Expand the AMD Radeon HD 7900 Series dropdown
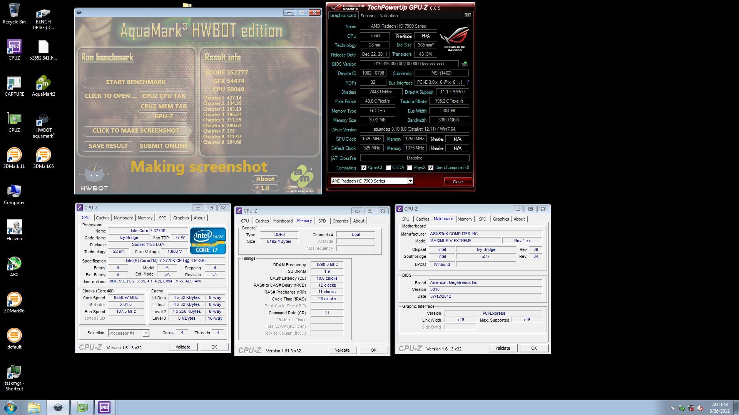 (x=410, y=181)
